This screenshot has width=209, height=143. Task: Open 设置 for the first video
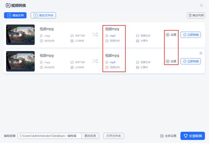(x=171, y=35)
